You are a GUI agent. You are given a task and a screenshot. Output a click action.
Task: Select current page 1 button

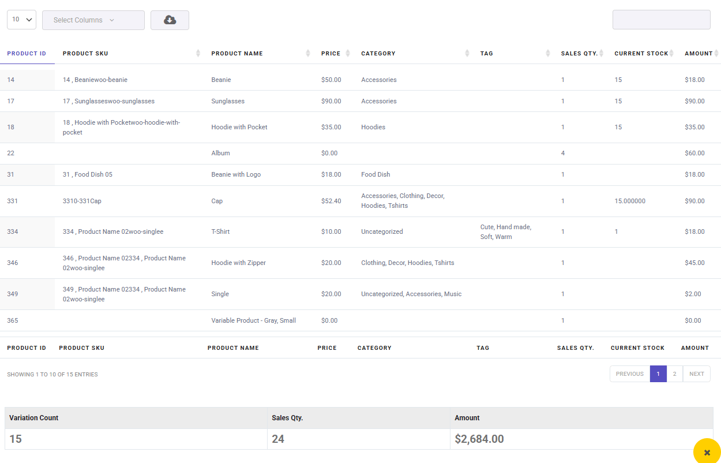[x=658, y=374]
